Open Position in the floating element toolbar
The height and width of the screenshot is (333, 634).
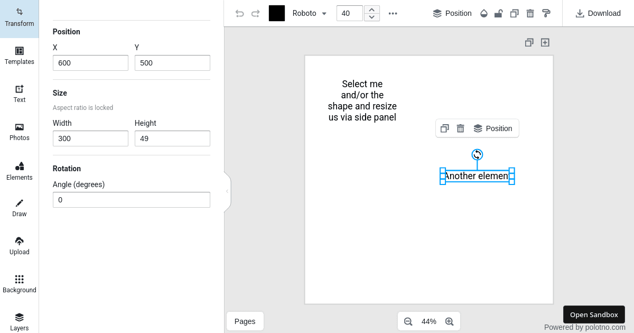point(493,128)
